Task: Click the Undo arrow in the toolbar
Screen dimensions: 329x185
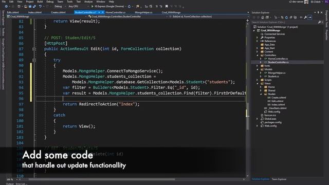Action: (x=40, y=7)
